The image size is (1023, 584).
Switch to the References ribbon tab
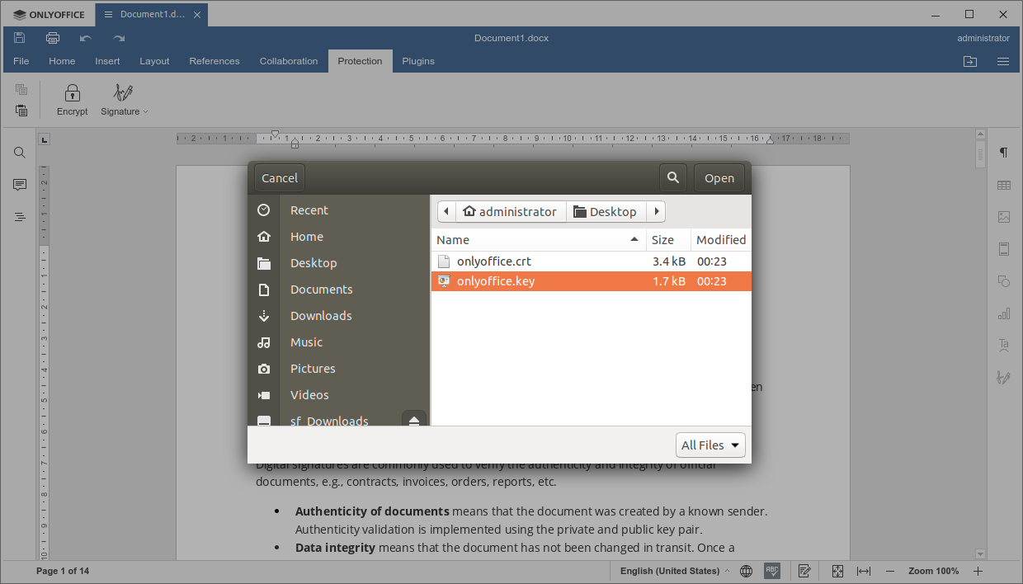(214, 60)
